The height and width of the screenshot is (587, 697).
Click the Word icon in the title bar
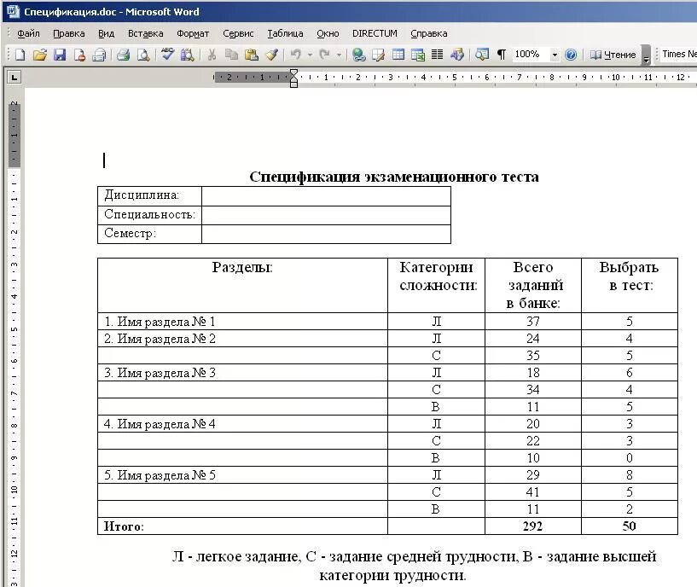[14, 12]
